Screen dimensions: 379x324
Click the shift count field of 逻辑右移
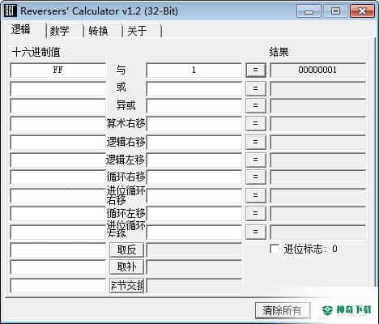coord(194,142)
